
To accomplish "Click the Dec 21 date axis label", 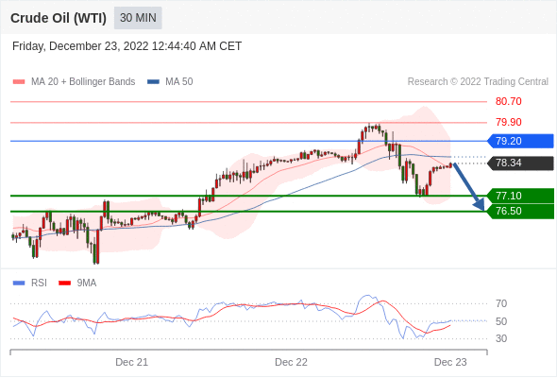I will tap(132, 362).
